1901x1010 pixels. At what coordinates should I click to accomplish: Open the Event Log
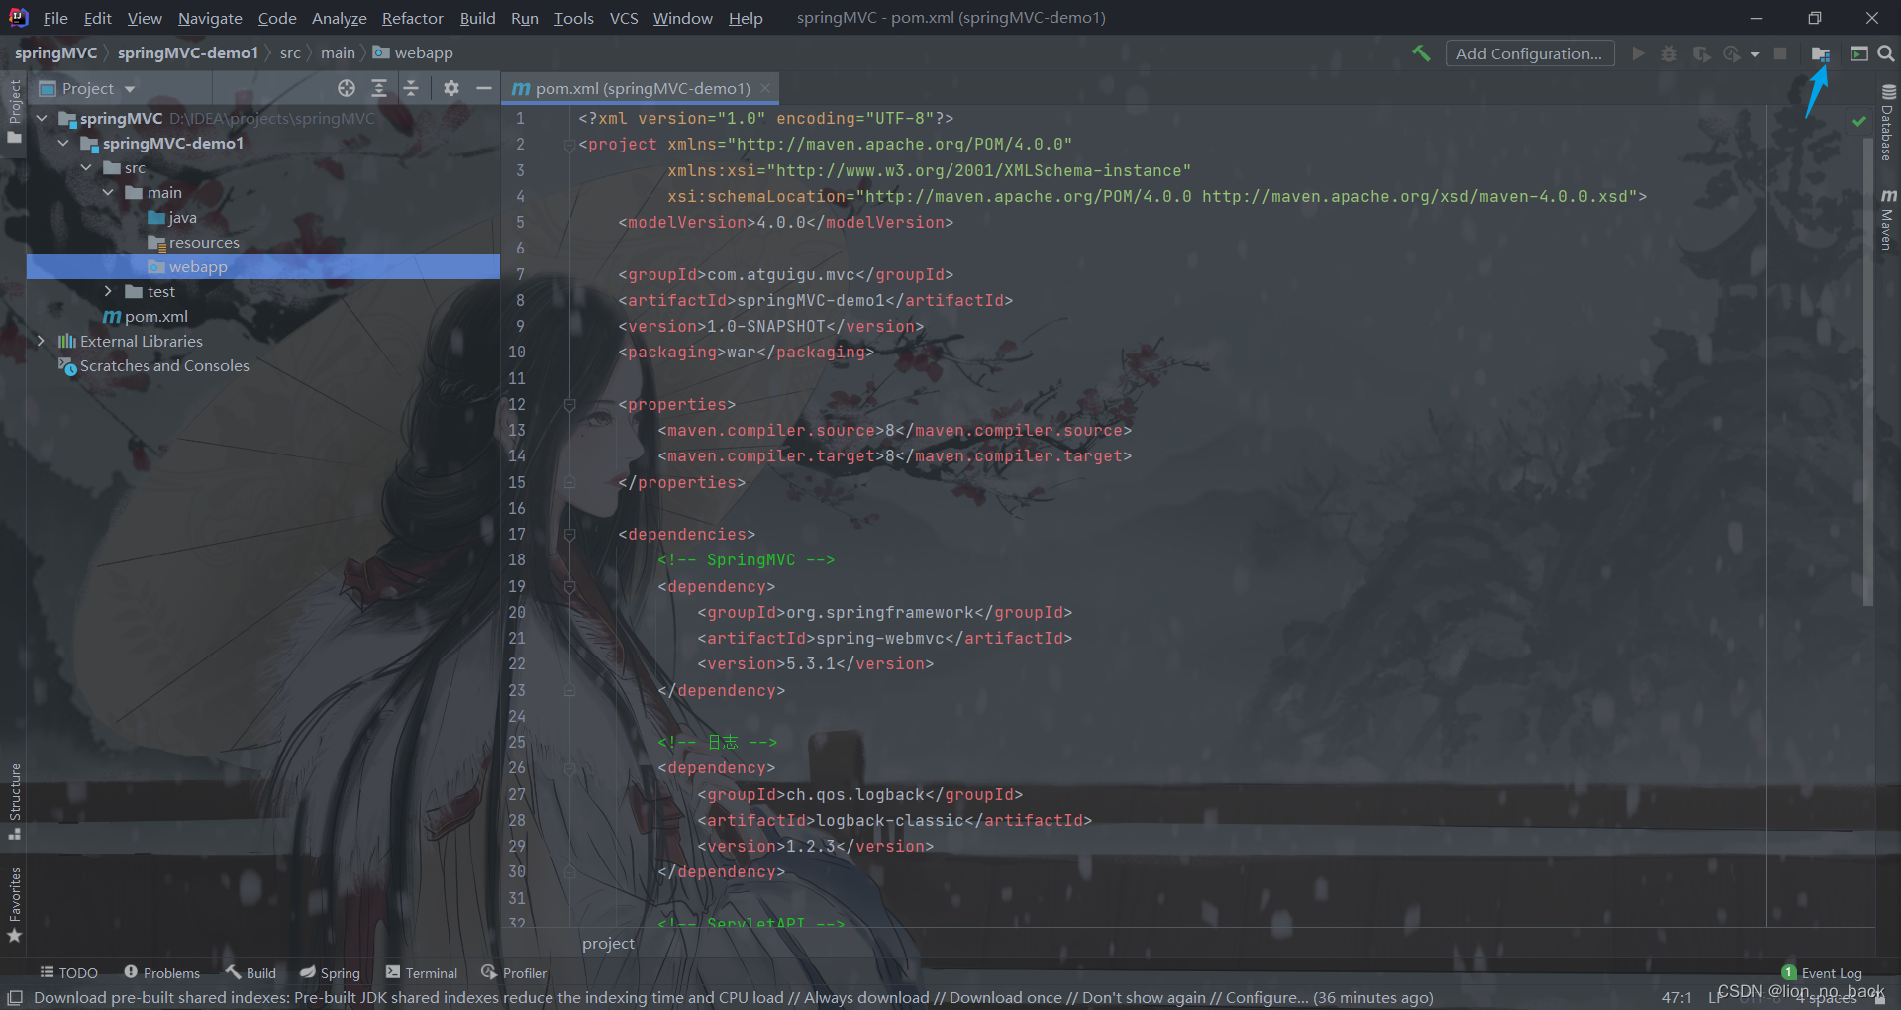click(x=1822, y=973)
